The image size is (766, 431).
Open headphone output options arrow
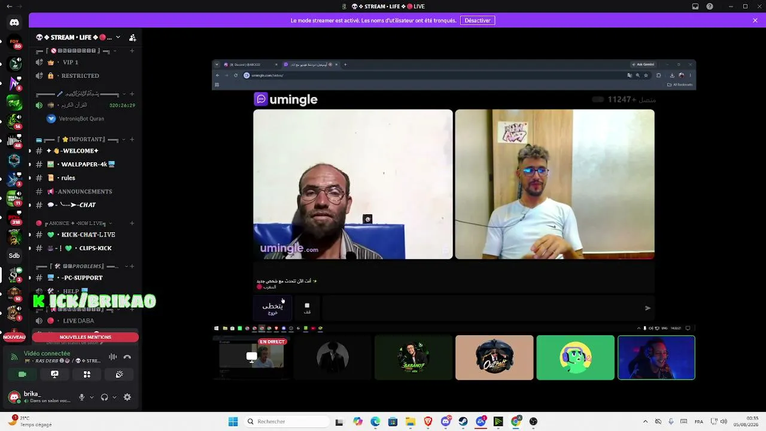(x=114, y=397)
